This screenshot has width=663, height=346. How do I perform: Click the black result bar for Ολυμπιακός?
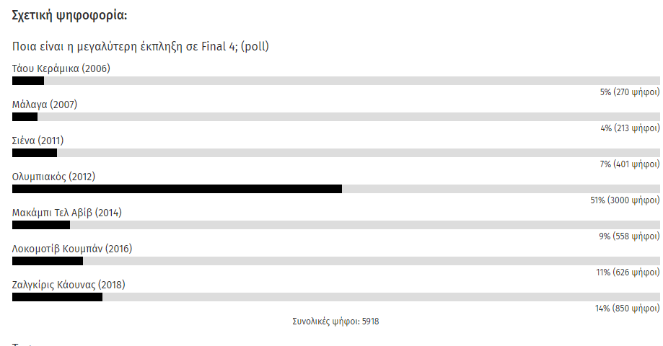tap(177, 189)
